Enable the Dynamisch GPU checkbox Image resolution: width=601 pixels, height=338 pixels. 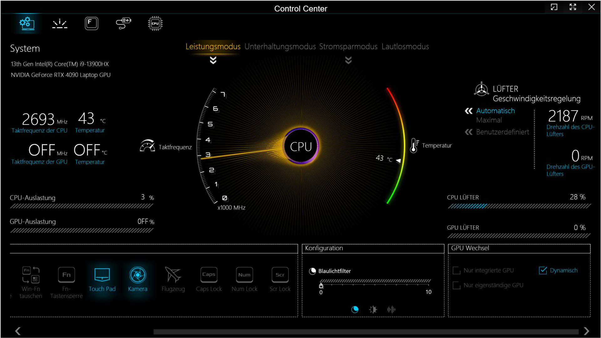(x=543, y=270)
